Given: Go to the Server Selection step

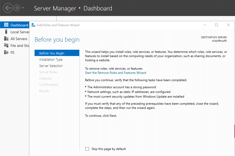Looking at the screenshot, I should (51, 66).
